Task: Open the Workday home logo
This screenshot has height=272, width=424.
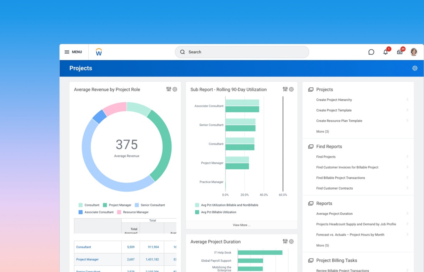Action: pos(99,52)
